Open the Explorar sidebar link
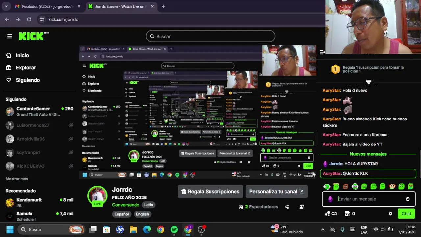 click(x=21, y=68)
